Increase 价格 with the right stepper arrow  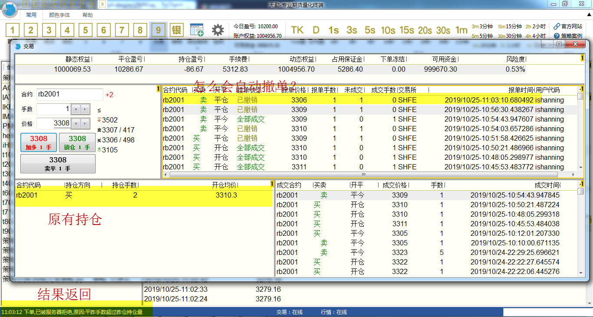click(x=85, y=123)
